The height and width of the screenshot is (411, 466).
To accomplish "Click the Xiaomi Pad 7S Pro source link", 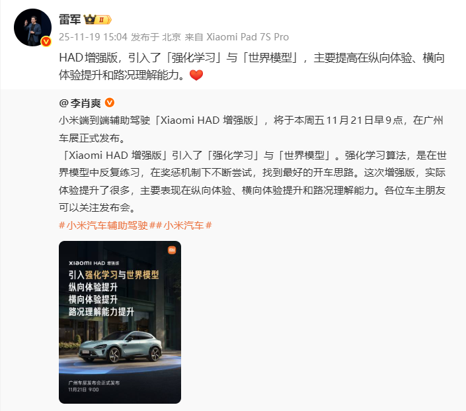I will [248, 37].
